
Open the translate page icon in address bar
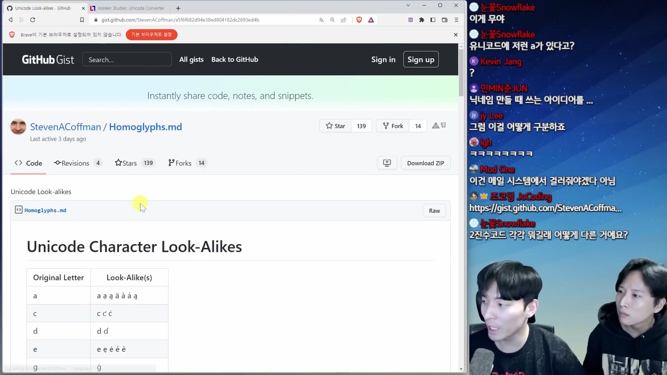(321, 20)
